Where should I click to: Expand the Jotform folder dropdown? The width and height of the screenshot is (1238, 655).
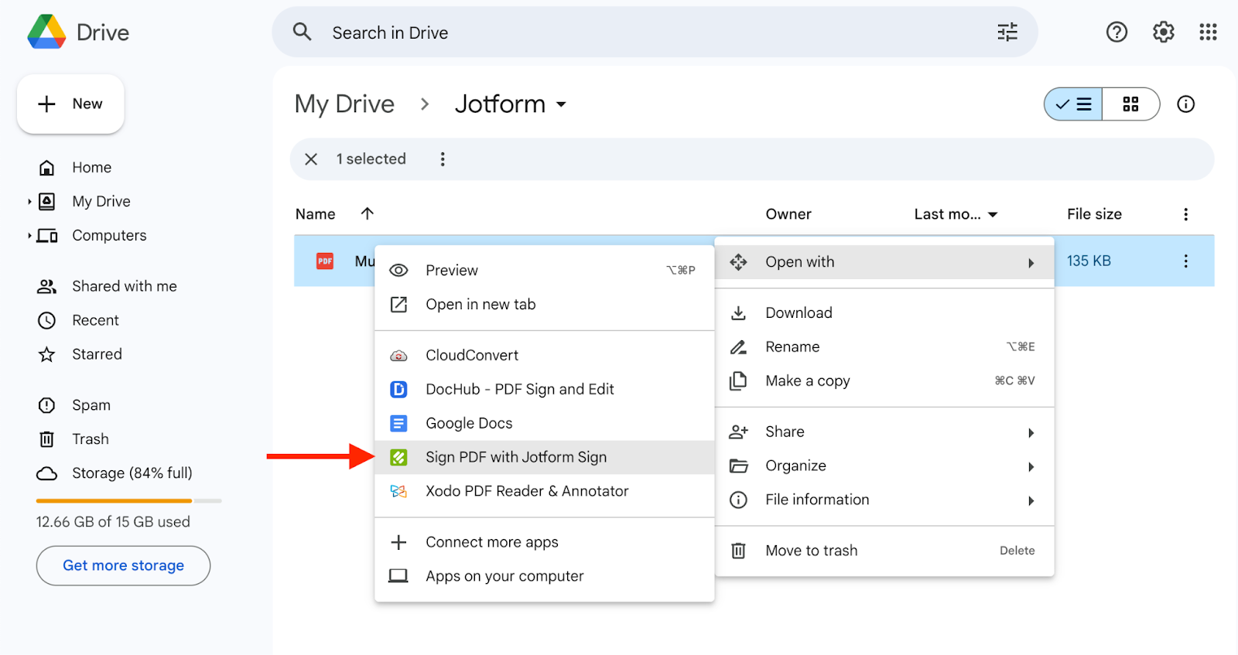pos(562,105)
